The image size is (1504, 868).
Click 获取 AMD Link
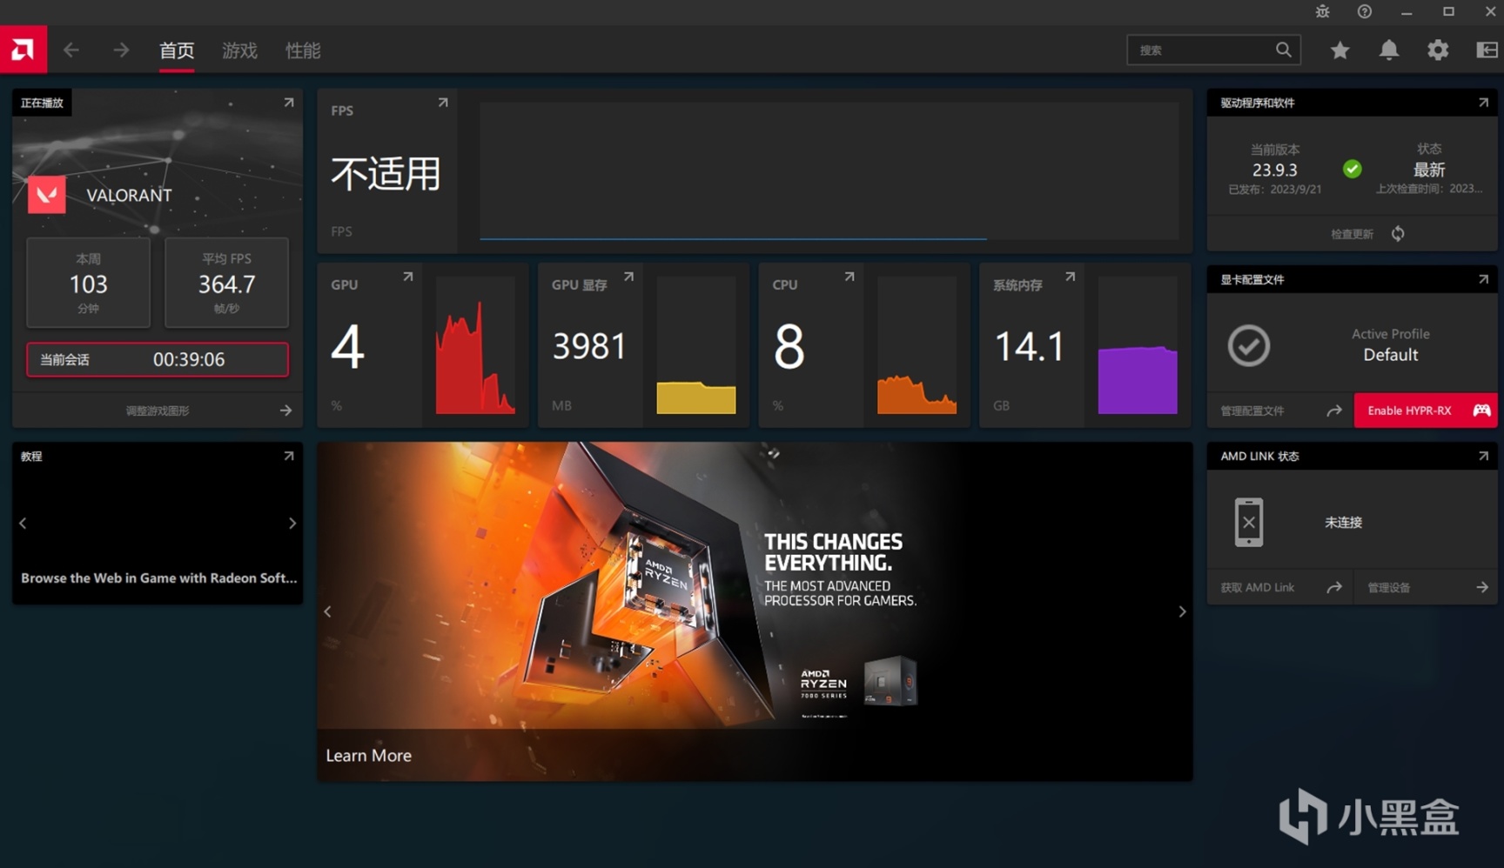click(x=1258, y=588)
